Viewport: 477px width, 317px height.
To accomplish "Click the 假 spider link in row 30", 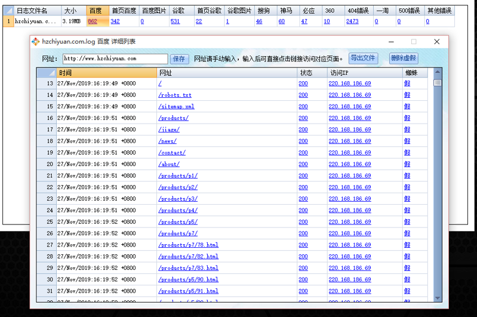I will (407, 279).
